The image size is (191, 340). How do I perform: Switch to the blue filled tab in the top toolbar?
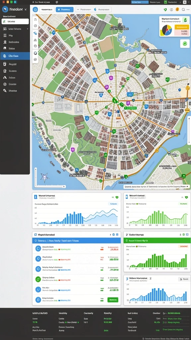click(64, 10)
